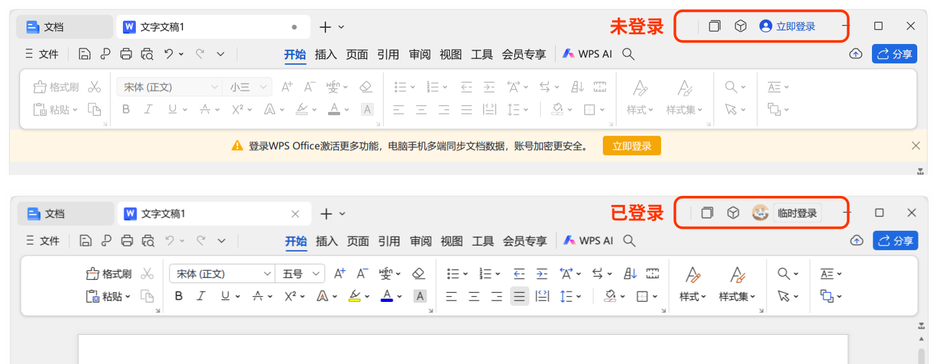Open the 会员专享 tab in the lower window
The width and height of the screenshot is (936, 364).
pos(525,241)
